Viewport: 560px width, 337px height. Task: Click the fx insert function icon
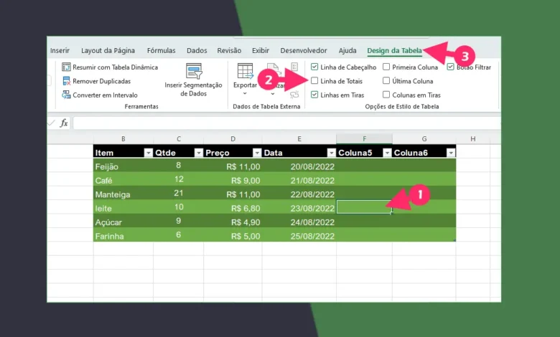[x=64, y=123]
